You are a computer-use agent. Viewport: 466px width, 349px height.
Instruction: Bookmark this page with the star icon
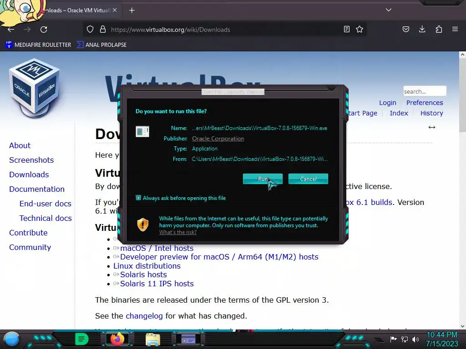(x=360, y=29)
